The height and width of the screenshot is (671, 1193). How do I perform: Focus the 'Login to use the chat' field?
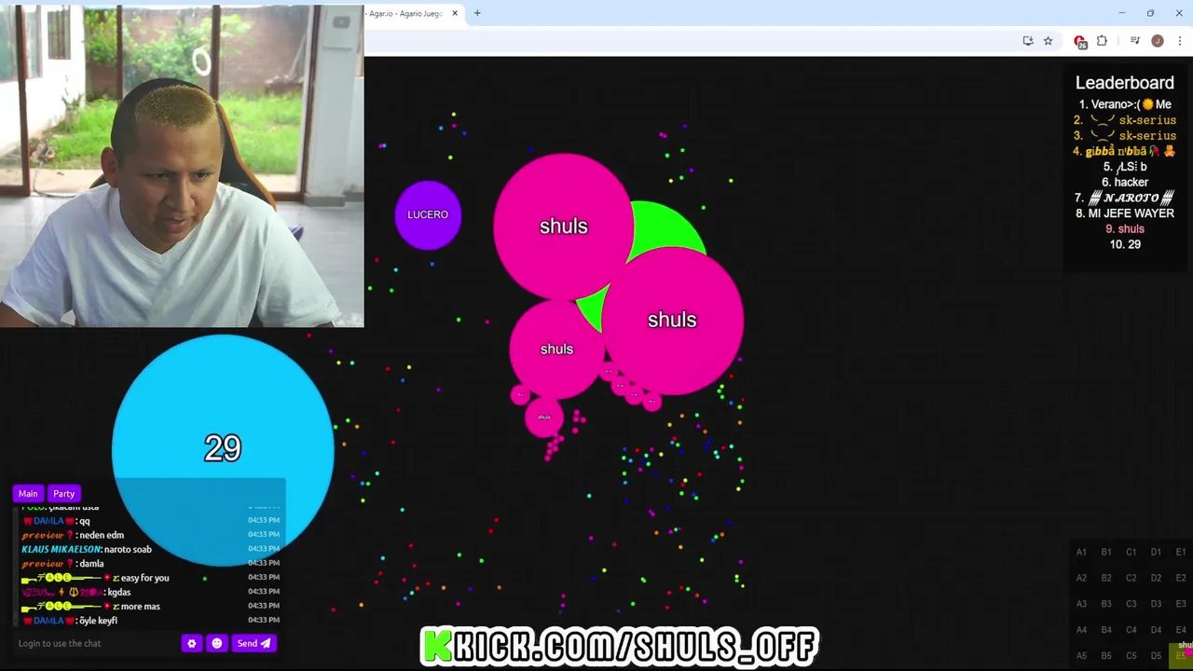click(x=97, y=643)
